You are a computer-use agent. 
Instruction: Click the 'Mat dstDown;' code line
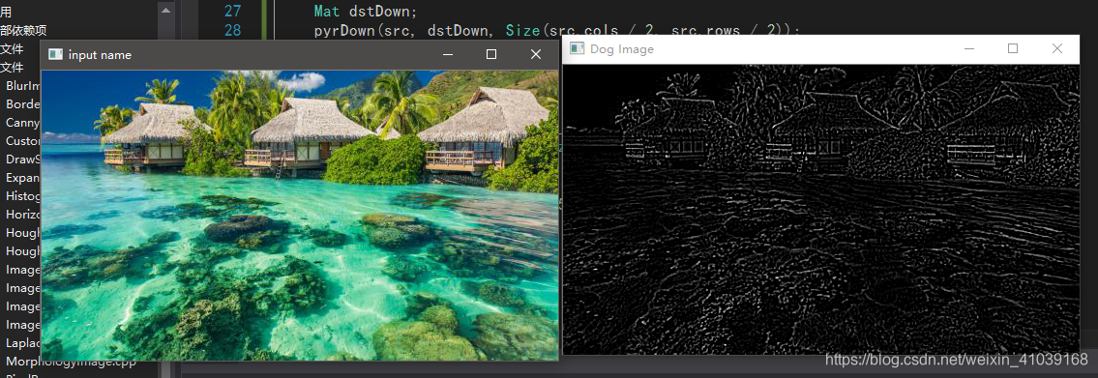click(365, 12)
